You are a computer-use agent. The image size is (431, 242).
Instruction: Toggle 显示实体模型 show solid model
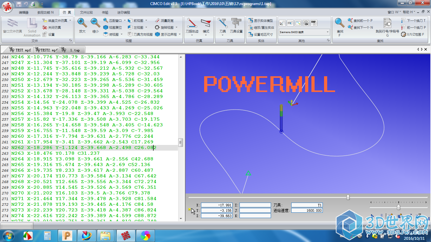click(x=261, y=20)
